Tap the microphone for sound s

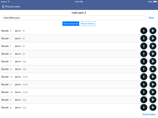pos(144,31)
